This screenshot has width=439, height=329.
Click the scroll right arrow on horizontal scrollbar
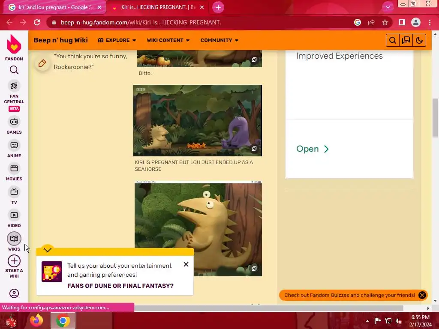coord(428,308)
